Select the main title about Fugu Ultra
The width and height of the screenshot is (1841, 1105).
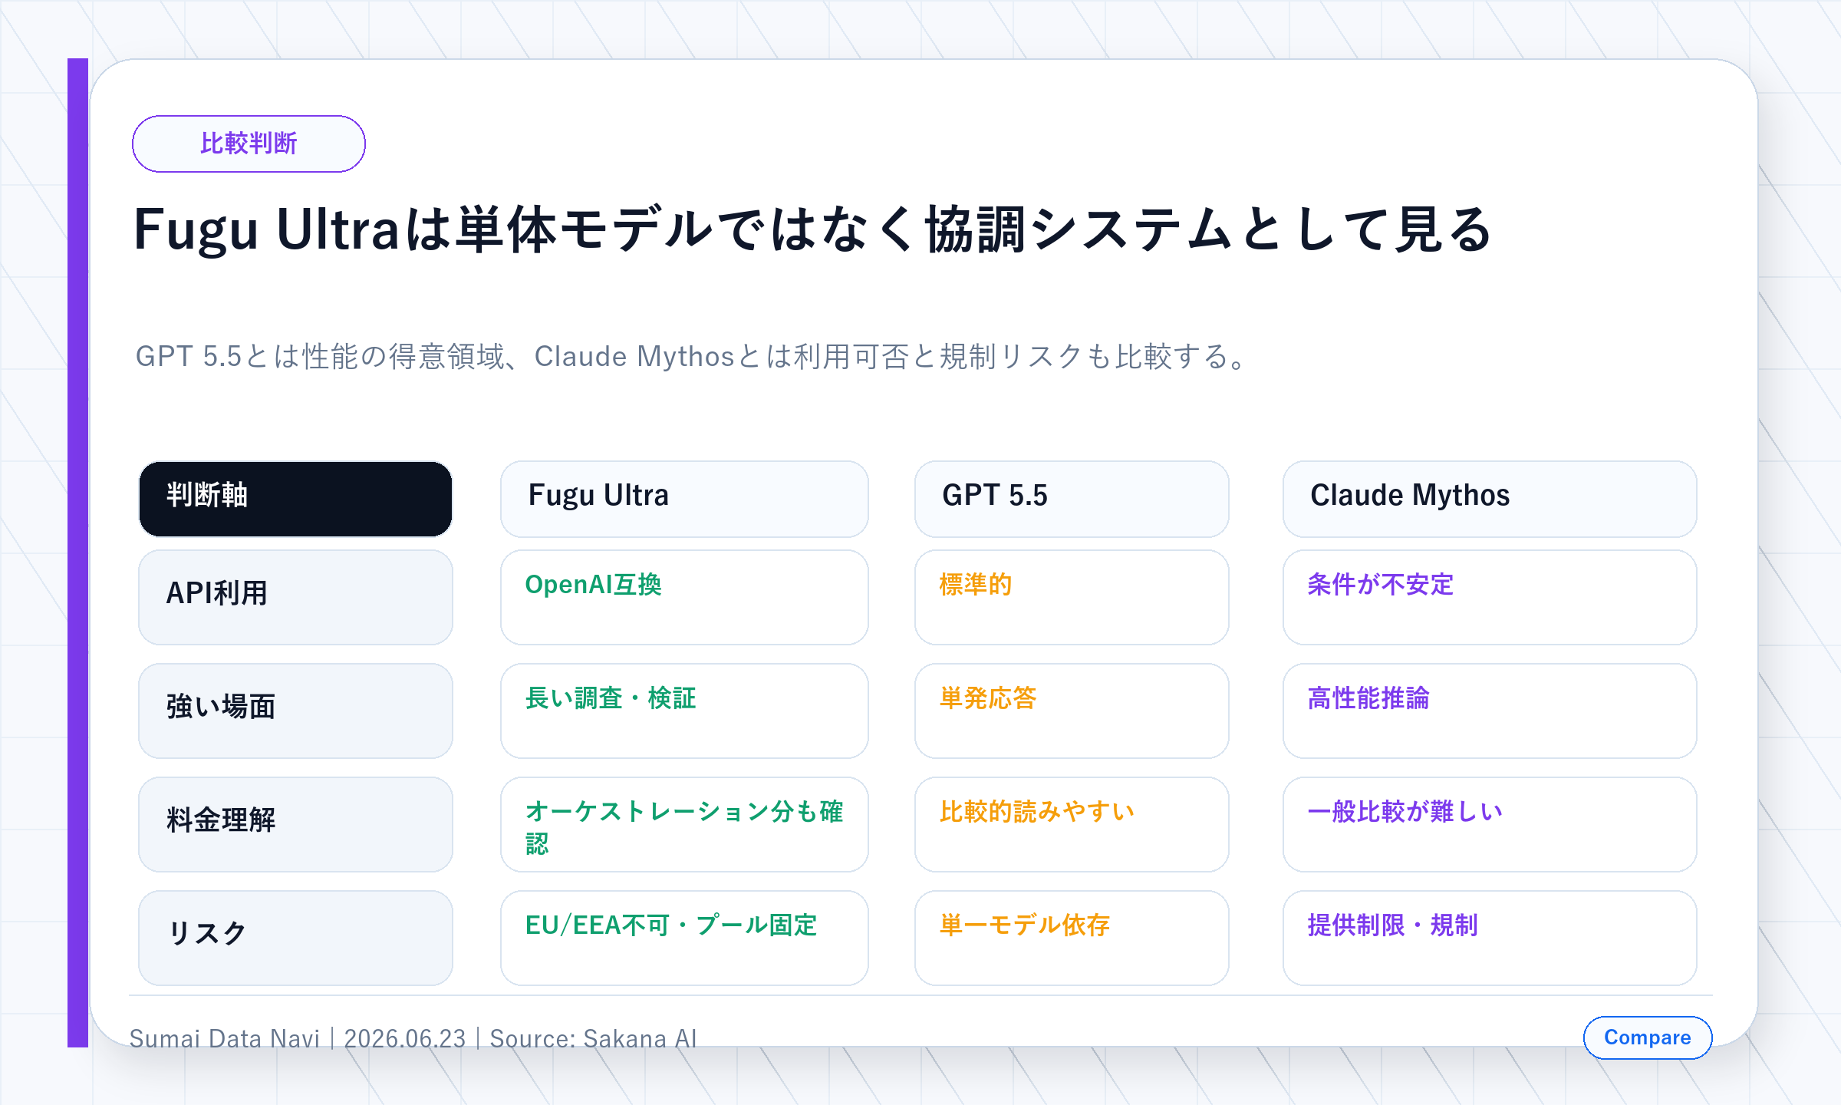[813, 229]
